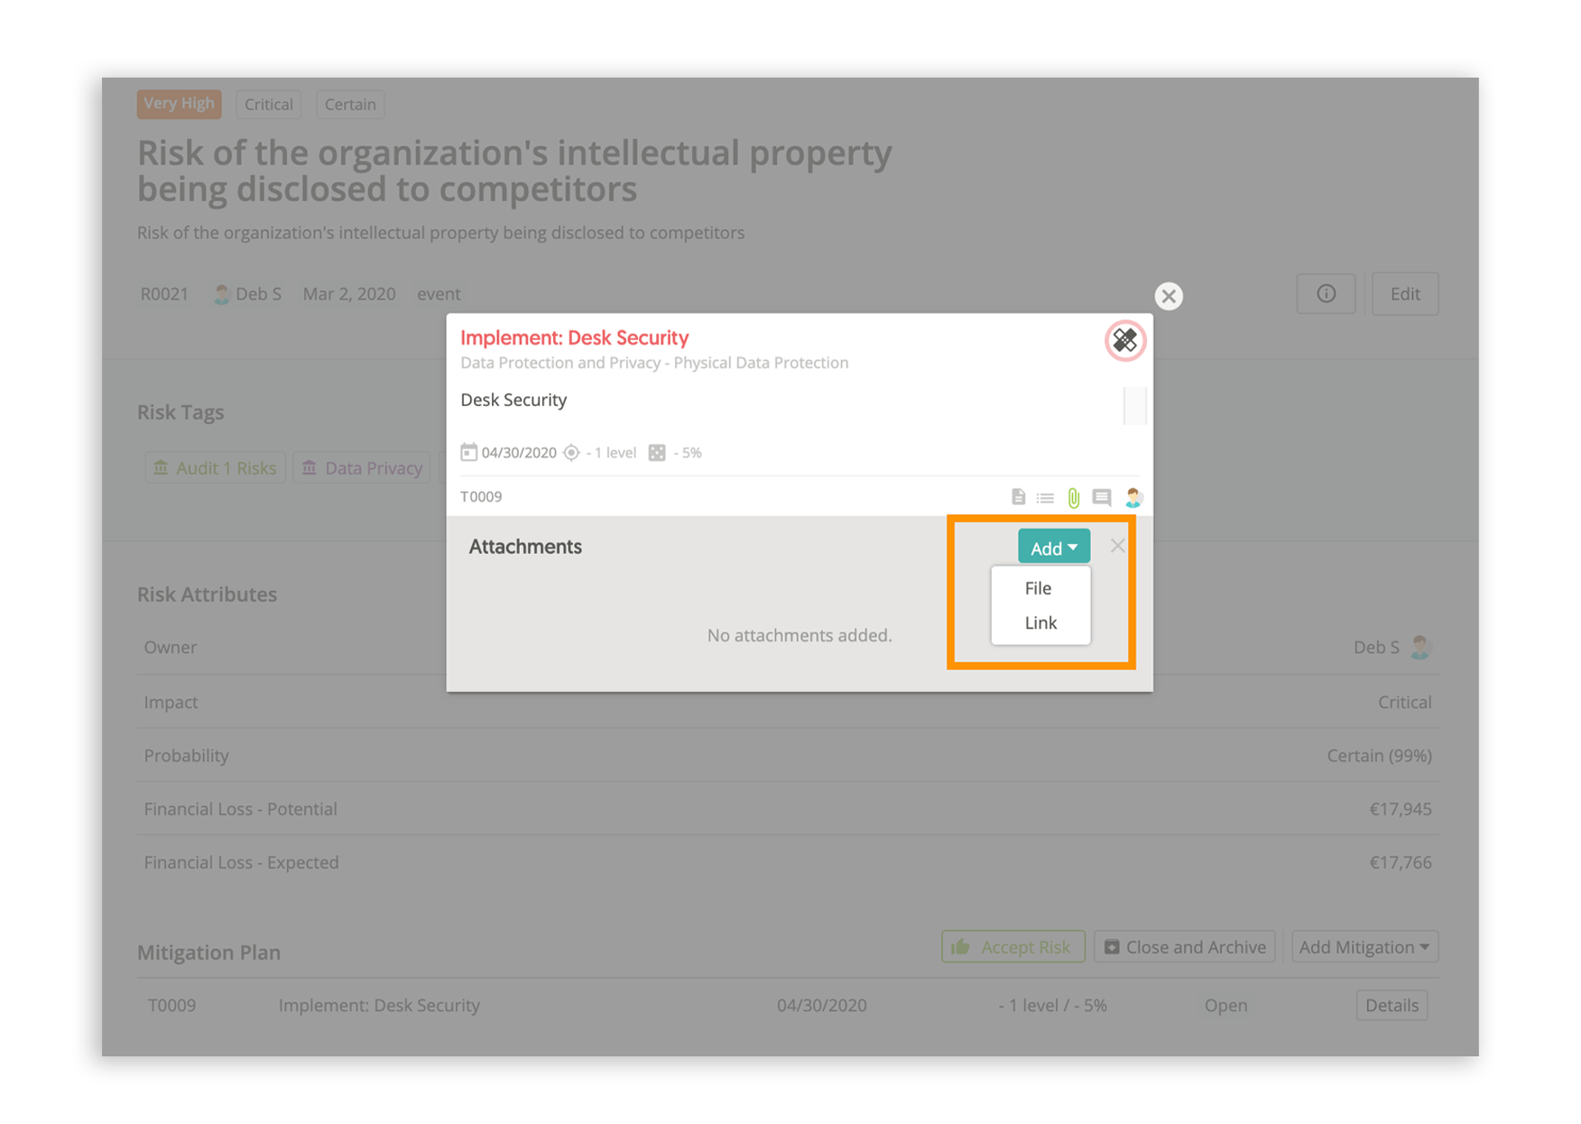Click the '€17,945' potential financial loss value
This screenshot has height=1124, width=1581.
[x=1401, y=809]
